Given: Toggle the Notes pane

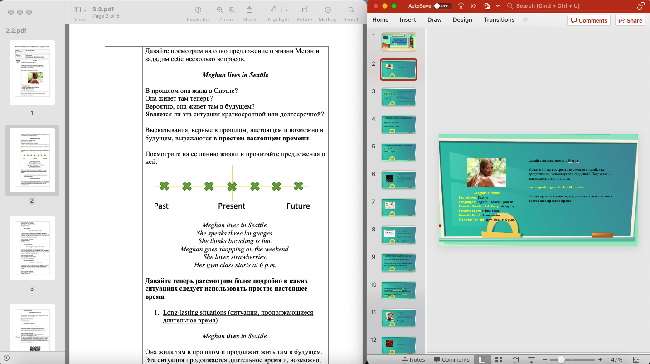Looking at the screenshot, I should pyautogui.click(x=413, y=359).
